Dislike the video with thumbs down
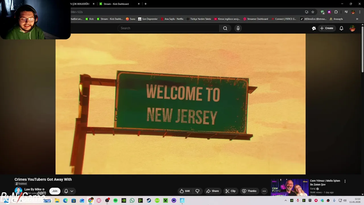The image size is (364, 205). click(x=197, y=191)
